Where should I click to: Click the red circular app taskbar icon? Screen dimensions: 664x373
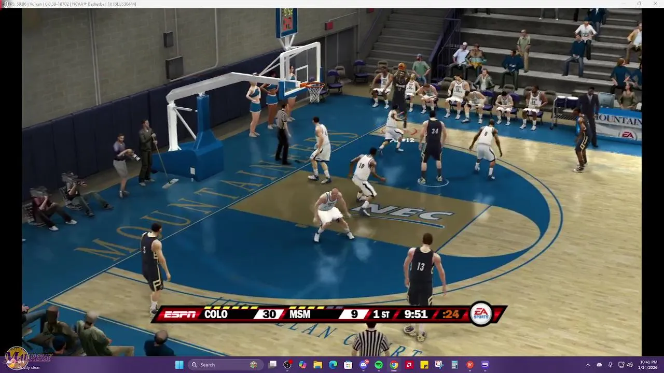point(469,365)
